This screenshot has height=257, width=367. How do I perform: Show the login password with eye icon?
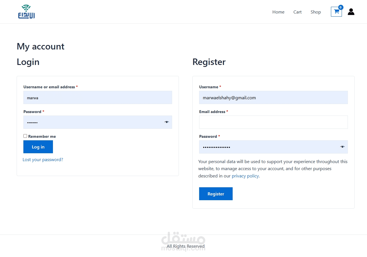[167, 122]
